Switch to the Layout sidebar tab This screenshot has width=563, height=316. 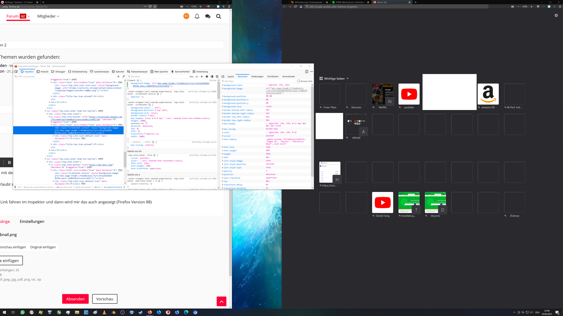[230, 76]
